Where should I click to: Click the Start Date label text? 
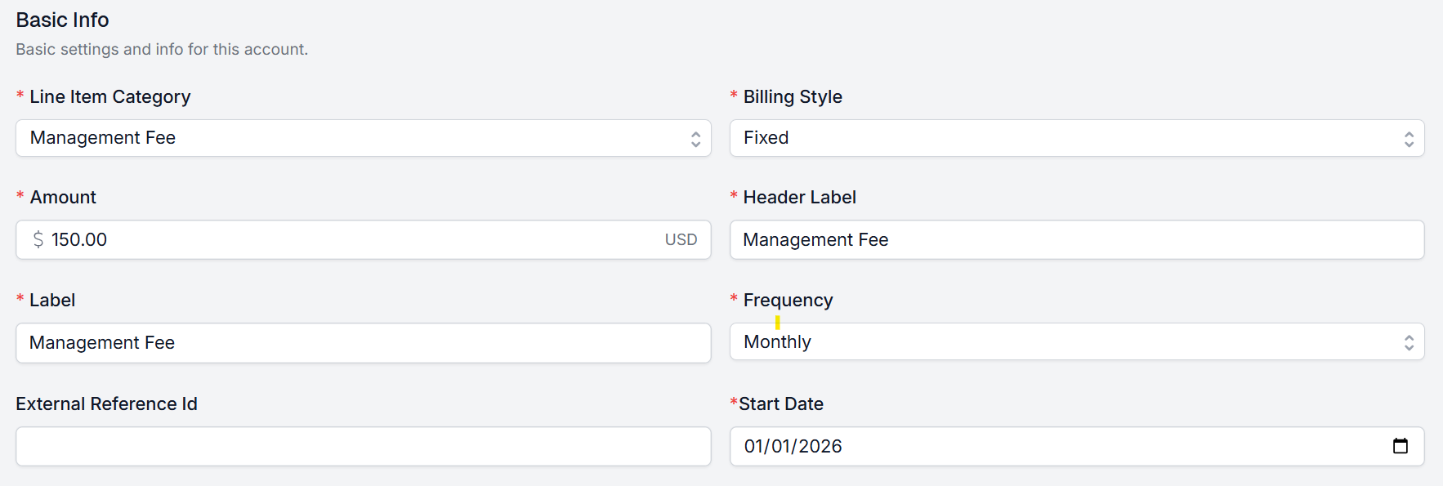(780, 404)
